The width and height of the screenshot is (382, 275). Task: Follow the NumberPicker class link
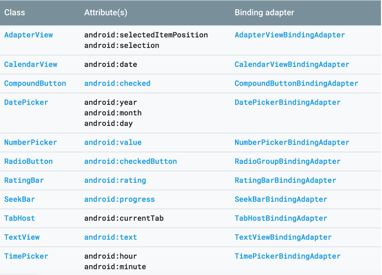31,142
